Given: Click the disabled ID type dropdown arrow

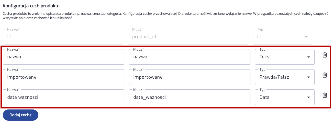Looking at the screenshot, I should [x=306, y=37].
